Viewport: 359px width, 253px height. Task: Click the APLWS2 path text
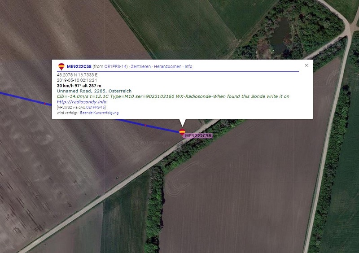pyautogui.click(x=81, y=107)
